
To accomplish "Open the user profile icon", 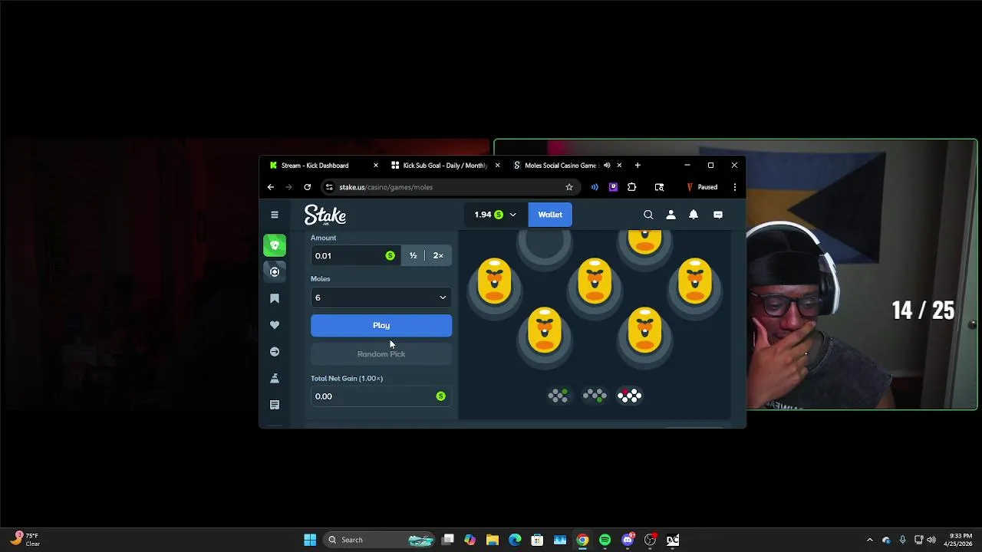I will (x=671, y=215).
